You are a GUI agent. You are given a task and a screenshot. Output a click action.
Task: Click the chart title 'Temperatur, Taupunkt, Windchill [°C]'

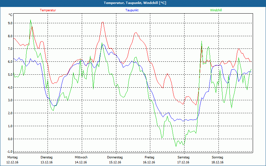pos(135,3)
